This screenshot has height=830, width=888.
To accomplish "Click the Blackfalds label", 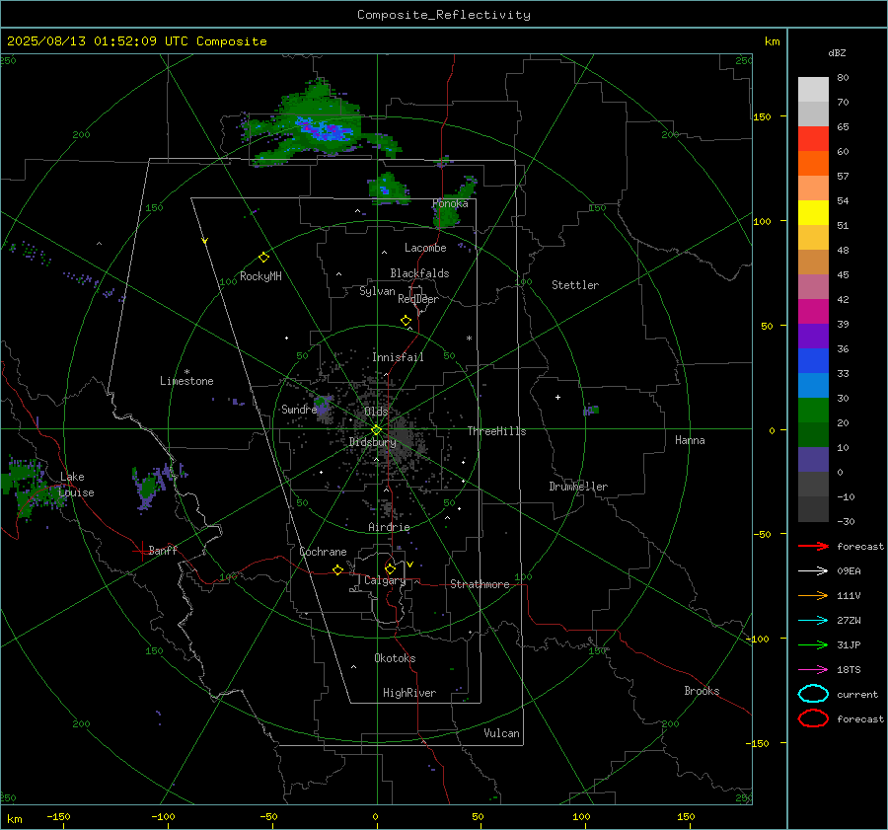I will [x=419, y=273].
